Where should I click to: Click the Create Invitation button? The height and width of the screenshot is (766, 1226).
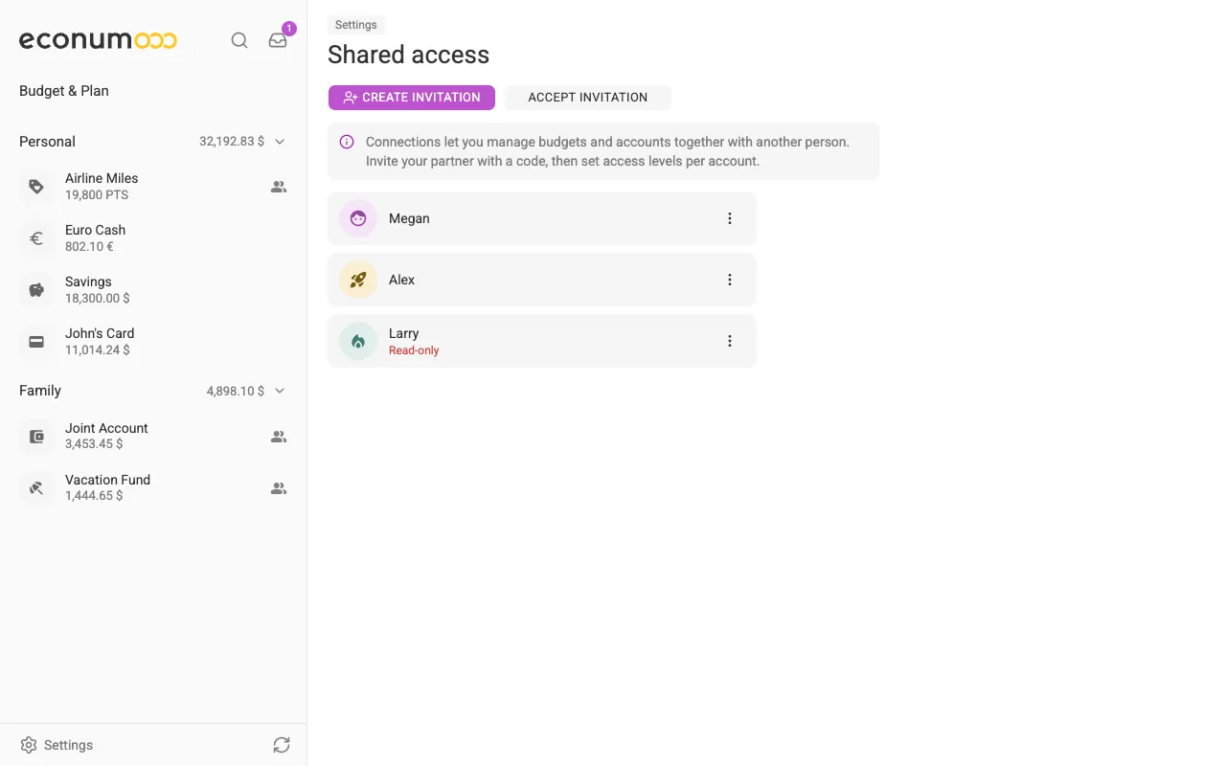pyautogui.click(x=412, y=98)
